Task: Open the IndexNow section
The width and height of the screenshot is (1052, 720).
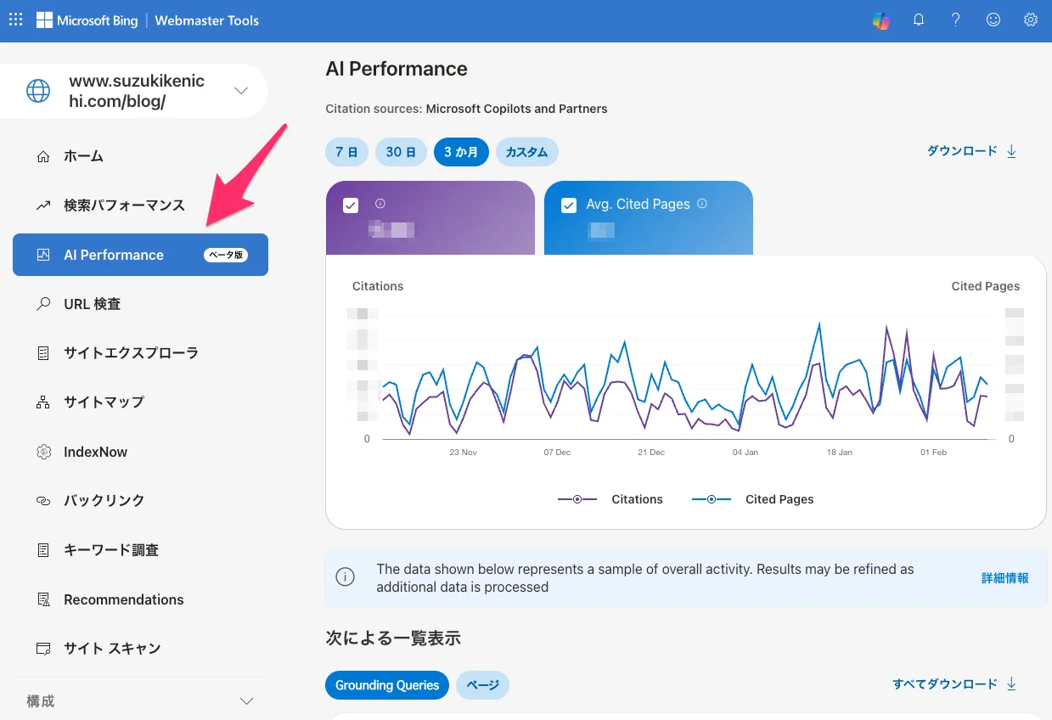Action: [x=95, y=451]
